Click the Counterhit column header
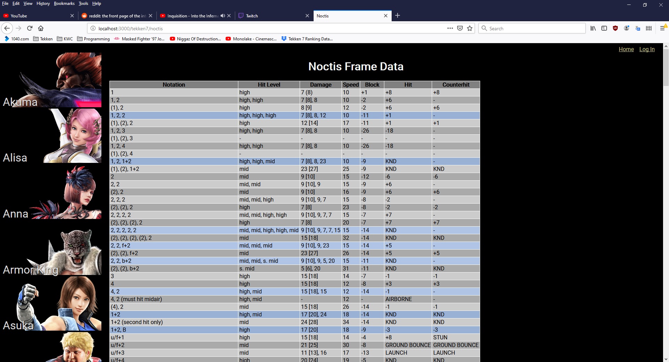Viewport: 669px width, 362px height. coord(456,85)
